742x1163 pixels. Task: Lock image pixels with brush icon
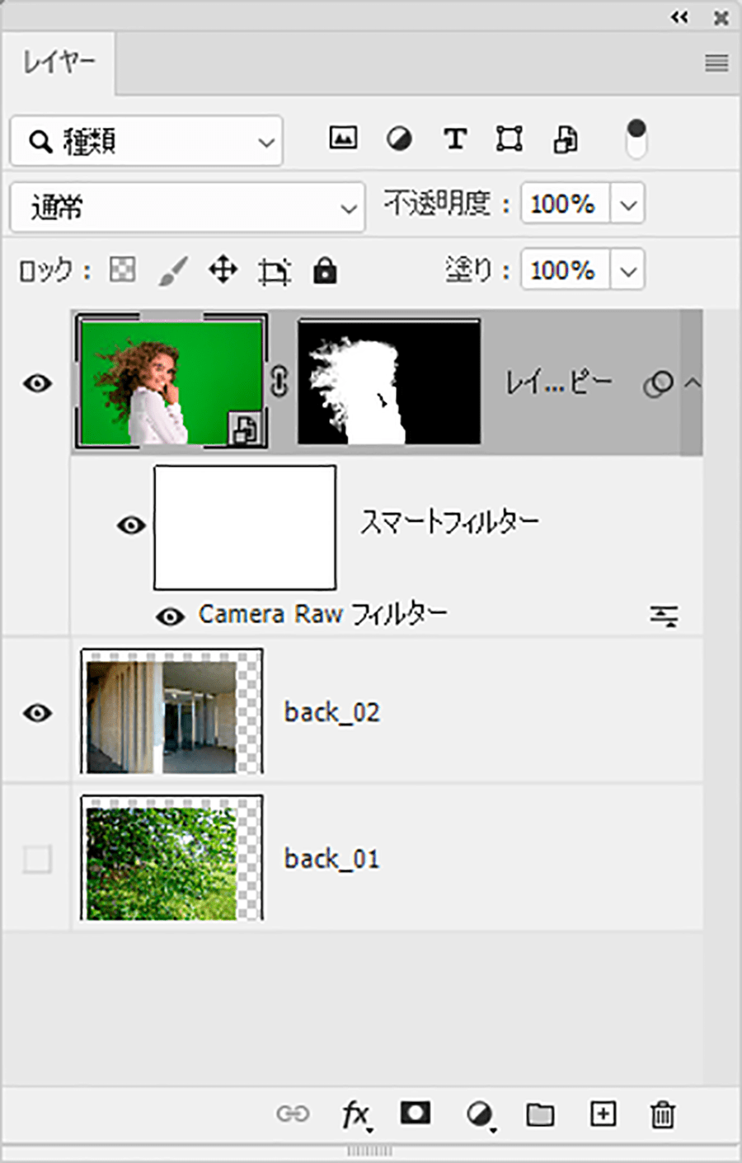[x=172, y=270]
